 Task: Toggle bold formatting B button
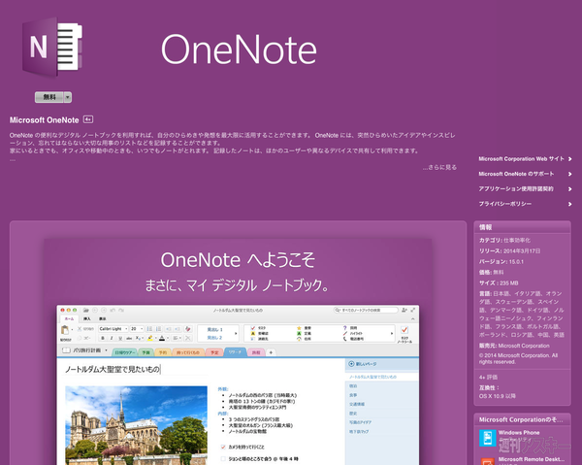(103, 339)
